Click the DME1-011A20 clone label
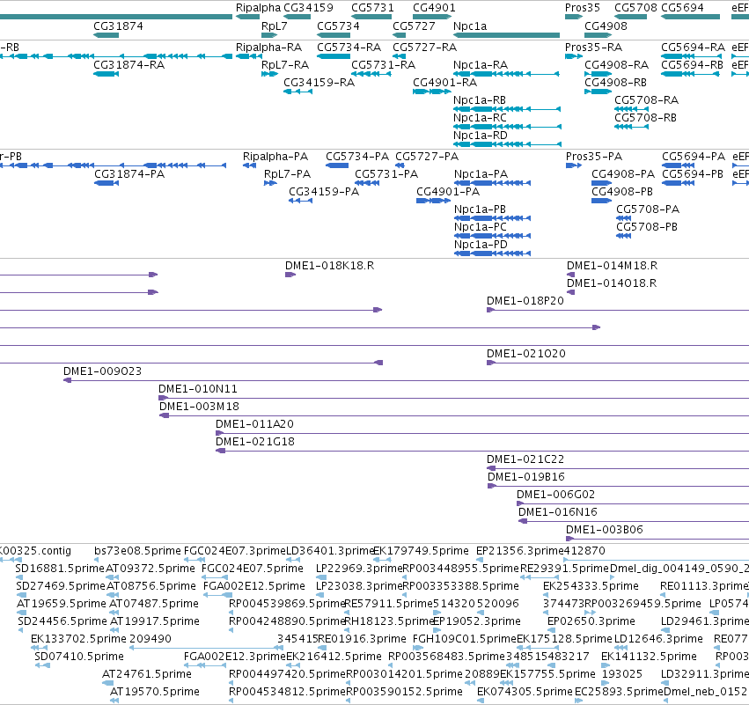 (x=254, y=424)
